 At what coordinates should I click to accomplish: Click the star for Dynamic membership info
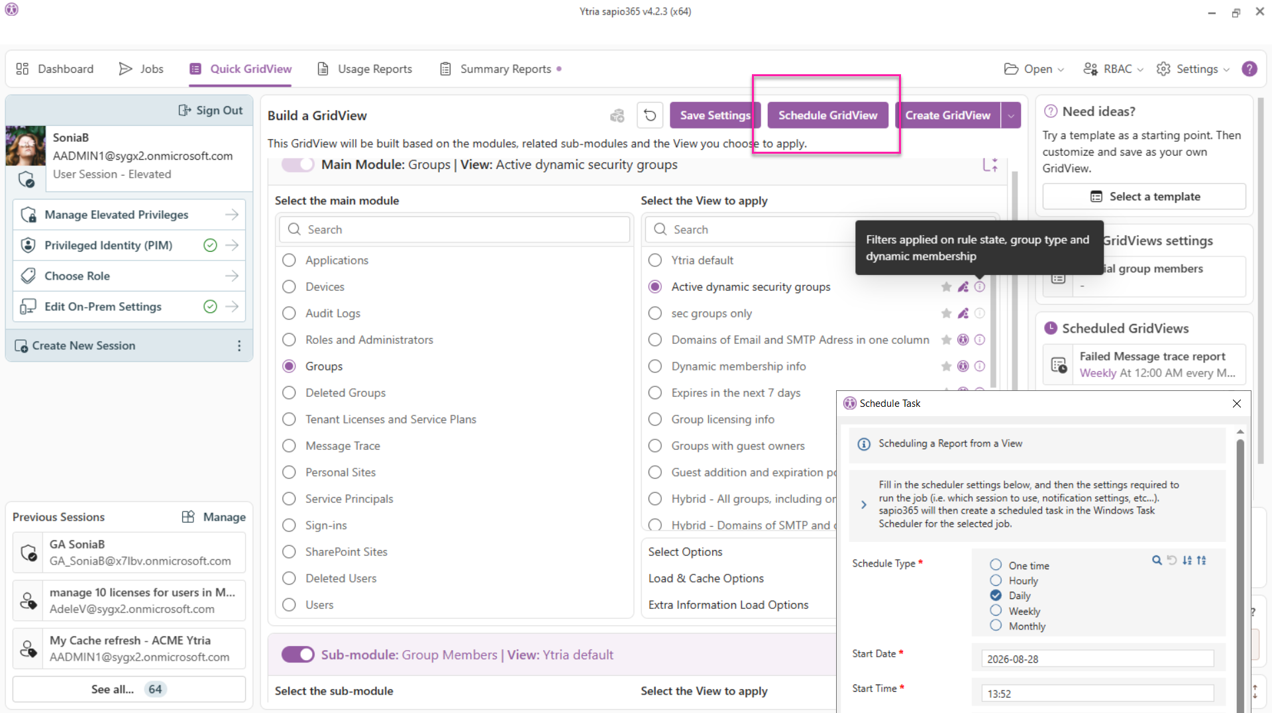tap(946, 366)
